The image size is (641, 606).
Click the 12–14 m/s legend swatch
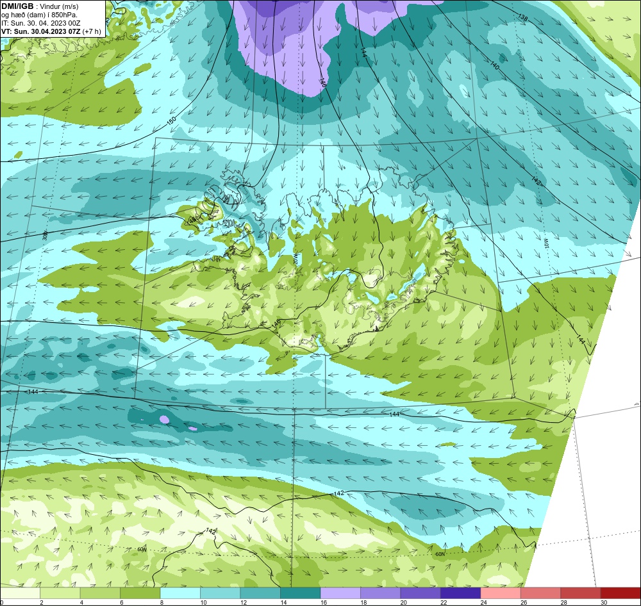[260, 593]
